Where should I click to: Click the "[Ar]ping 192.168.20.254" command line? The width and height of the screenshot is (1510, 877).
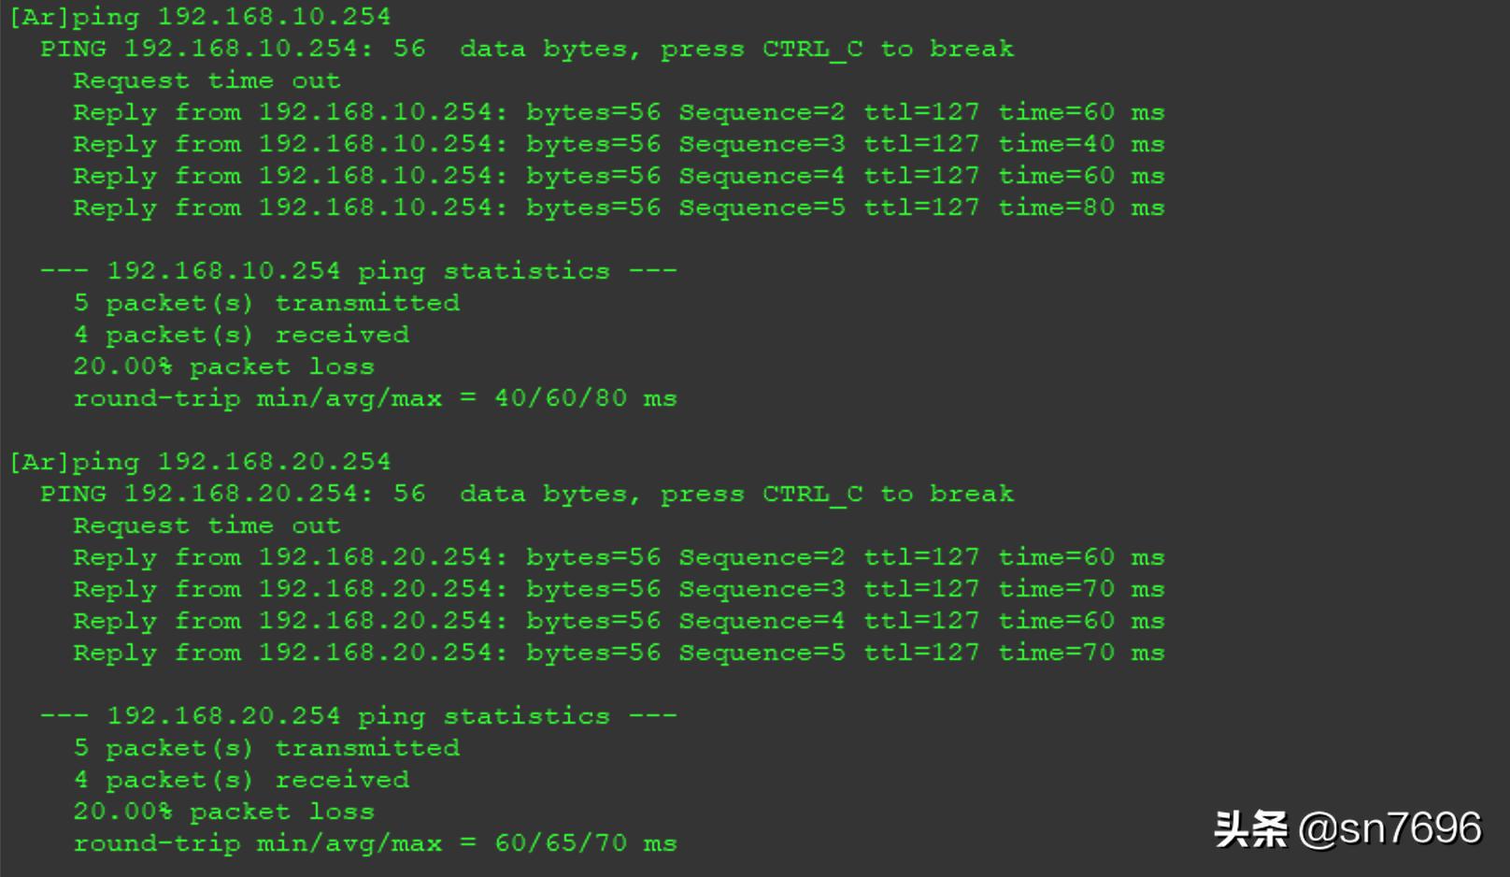tap(200, 462)
